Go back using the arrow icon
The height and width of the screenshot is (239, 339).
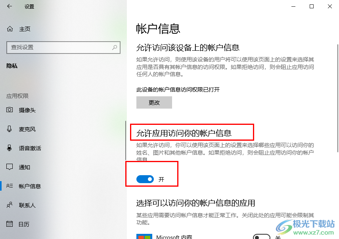point(9,6)
